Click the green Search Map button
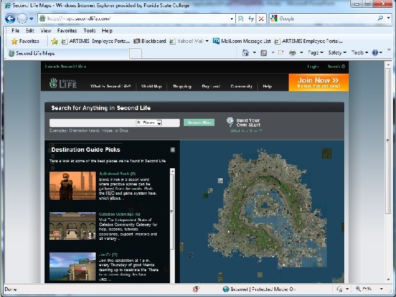The image size is (396, 297). tap(199, 123)
